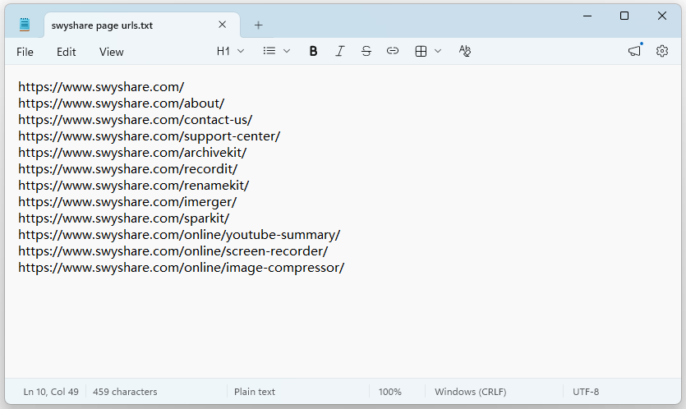Viewport: 686px width, 409px height.
Task: Click the swyshare.com/sparkit/ URL line
Action: [124, 218]
